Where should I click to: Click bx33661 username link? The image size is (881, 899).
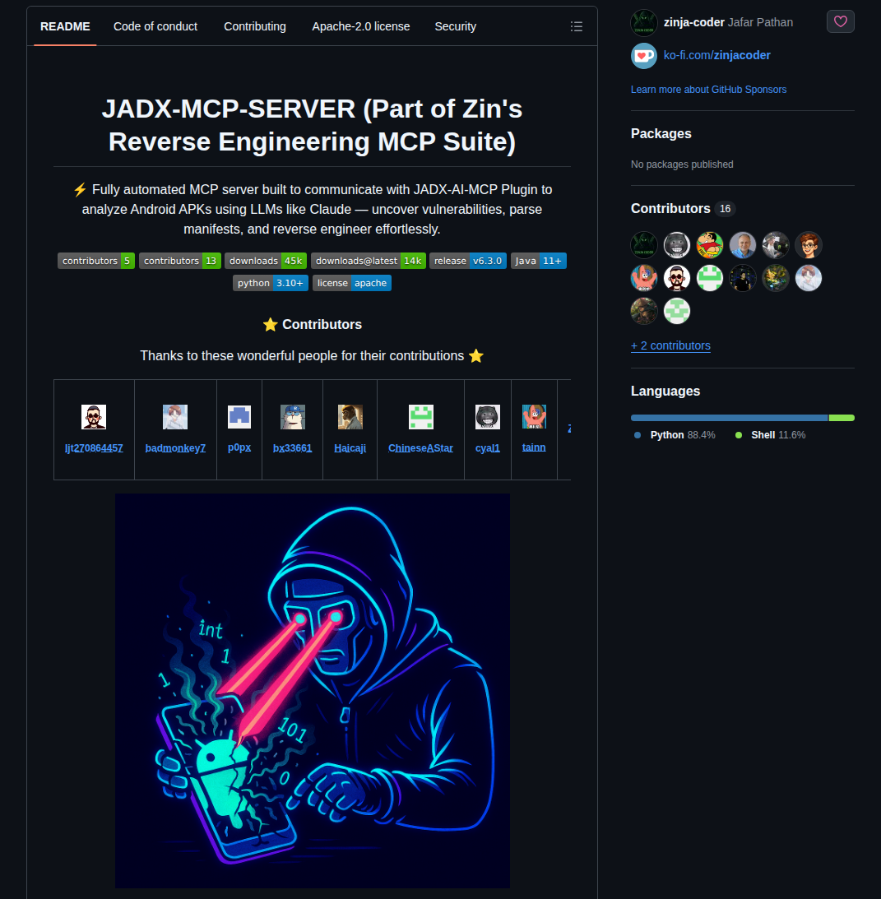[293, 448]
